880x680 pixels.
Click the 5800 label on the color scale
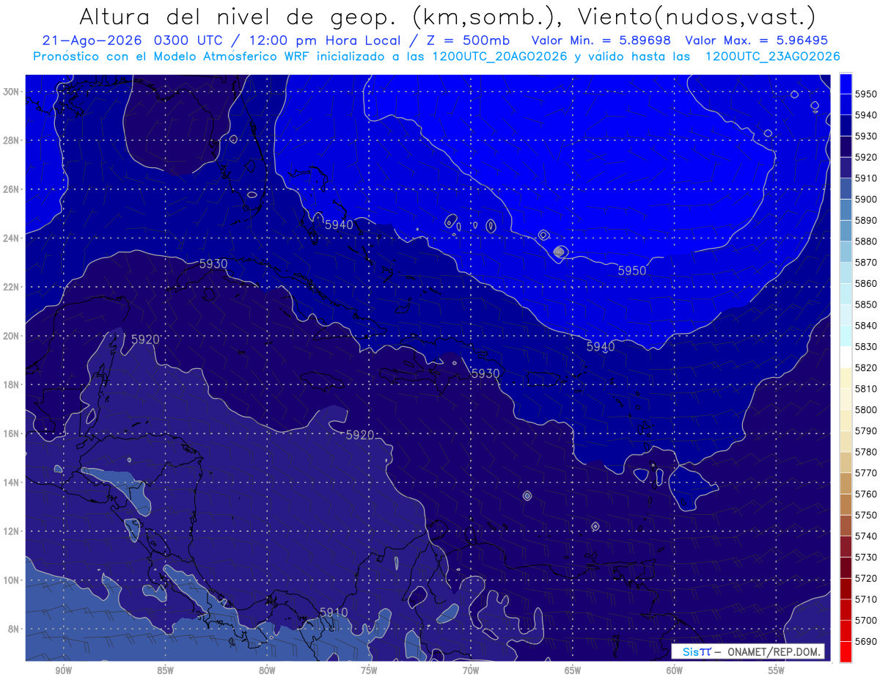tap(866, 409)
